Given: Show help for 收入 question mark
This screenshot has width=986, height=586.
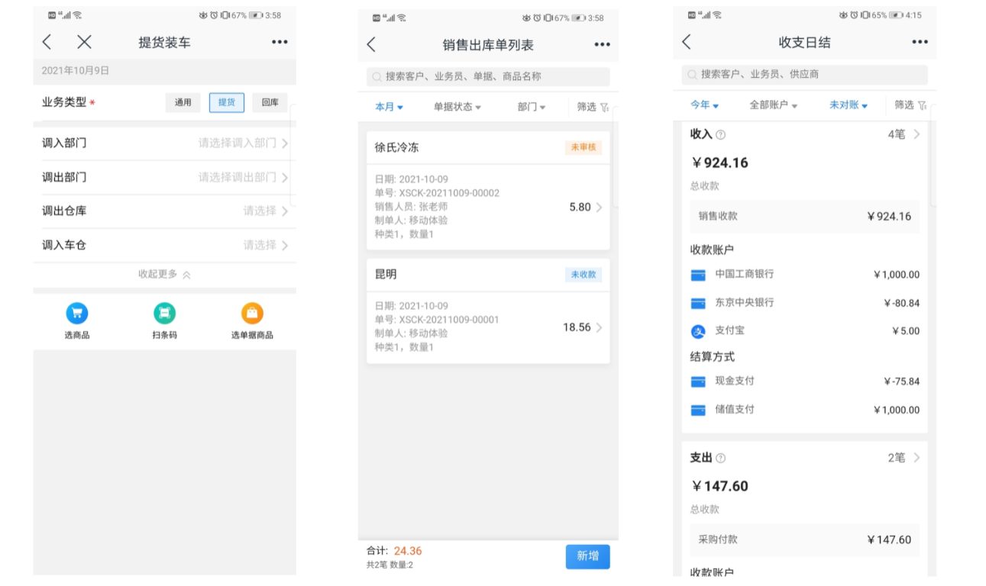Looking at the screenshot, I should pos(720,135).
